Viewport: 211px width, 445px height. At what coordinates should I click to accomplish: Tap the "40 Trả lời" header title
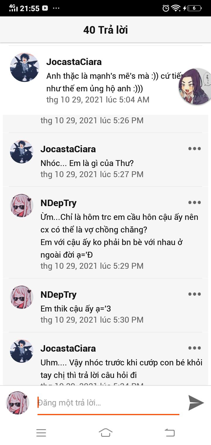[x=105, y=30]
